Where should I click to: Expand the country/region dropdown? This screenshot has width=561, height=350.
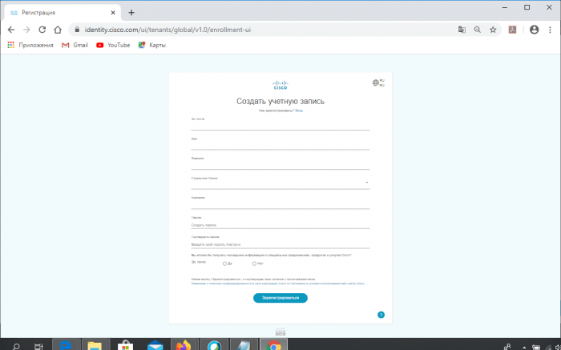click(x=366, y=183)
